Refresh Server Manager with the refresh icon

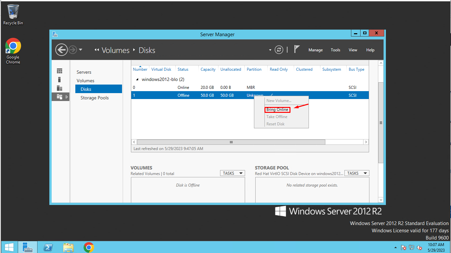coord(279,50)
